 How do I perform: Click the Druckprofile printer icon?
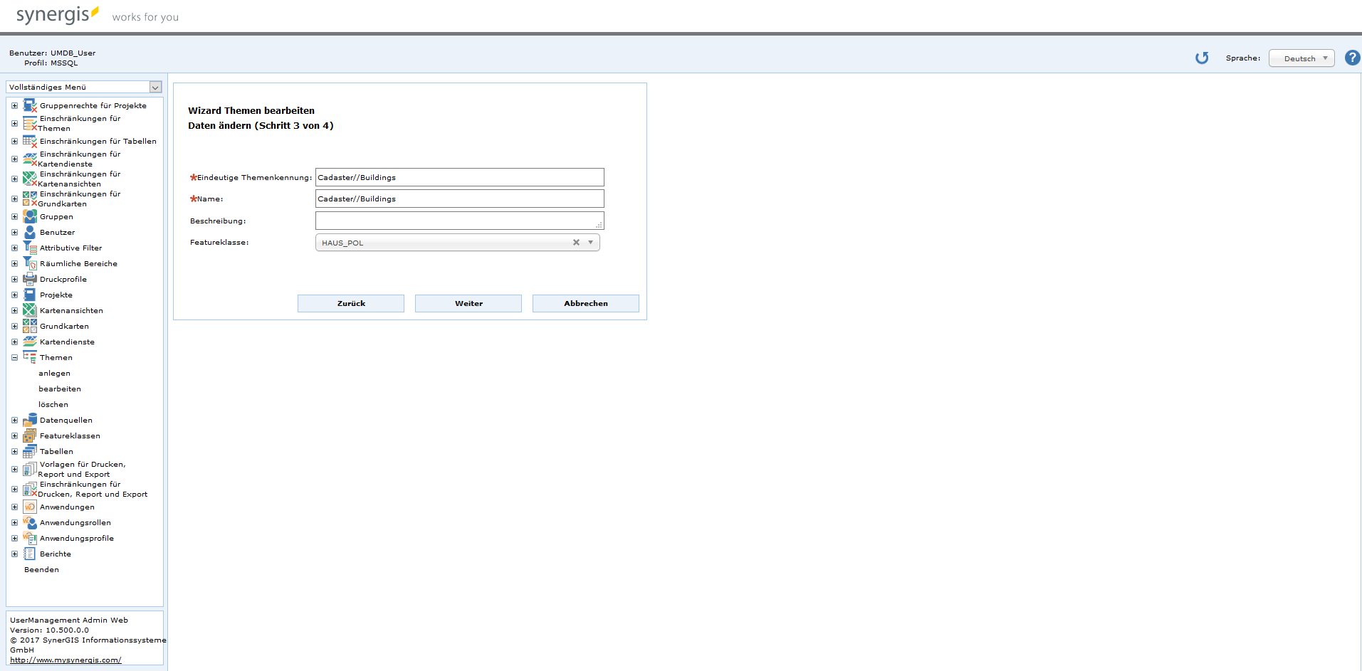tap(29, 278)
